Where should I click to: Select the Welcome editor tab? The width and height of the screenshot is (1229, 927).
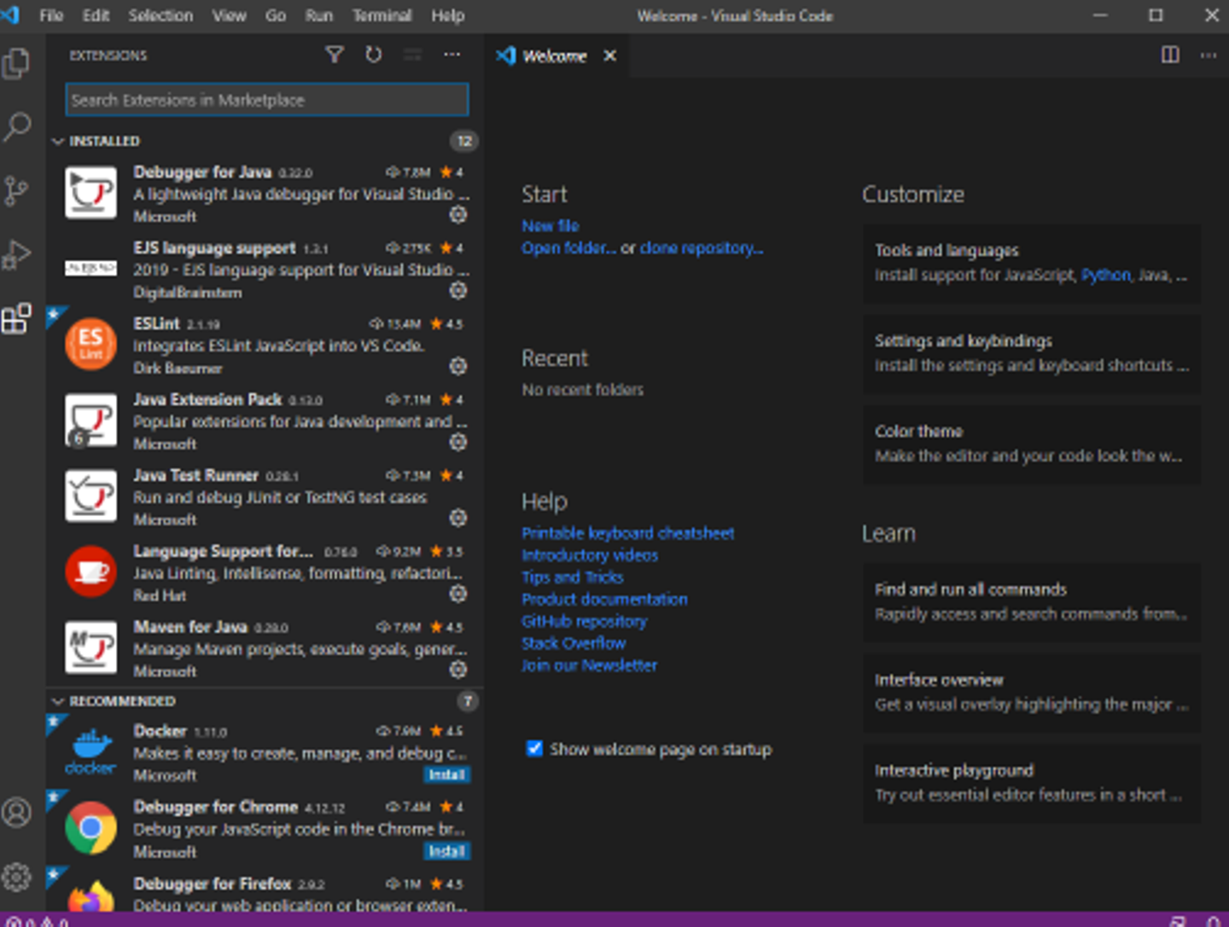click(554, 56)
